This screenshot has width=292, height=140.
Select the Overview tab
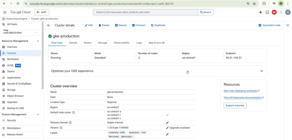57,43
